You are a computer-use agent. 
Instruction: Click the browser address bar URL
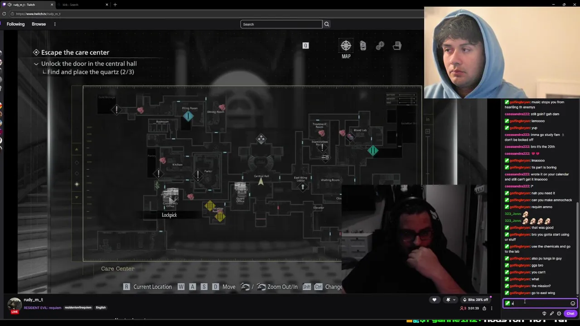[x=38, y=14]
